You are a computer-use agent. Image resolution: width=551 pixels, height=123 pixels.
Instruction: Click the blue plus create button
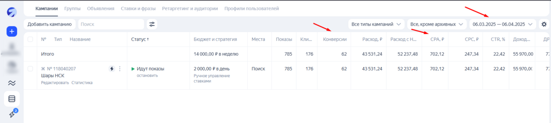click(12, 31)
